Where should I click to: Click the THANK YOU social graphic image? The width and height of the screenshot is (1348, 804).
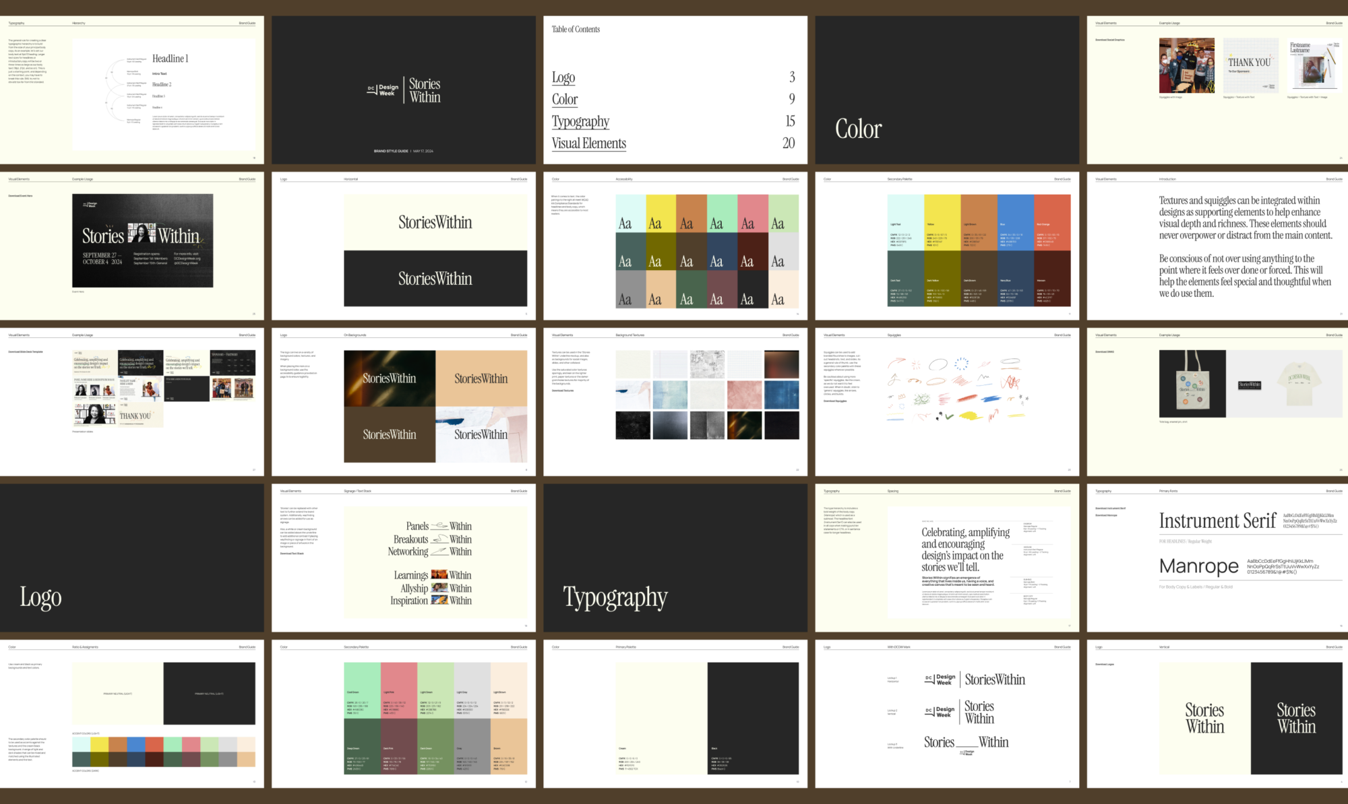[1251, 65]
